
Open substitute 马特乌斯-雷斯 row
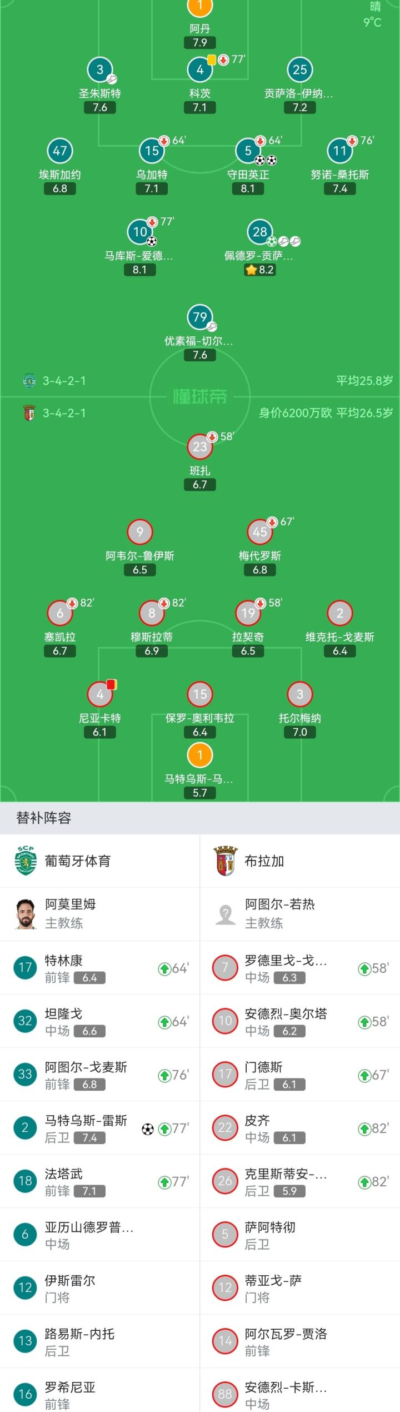100,1128
